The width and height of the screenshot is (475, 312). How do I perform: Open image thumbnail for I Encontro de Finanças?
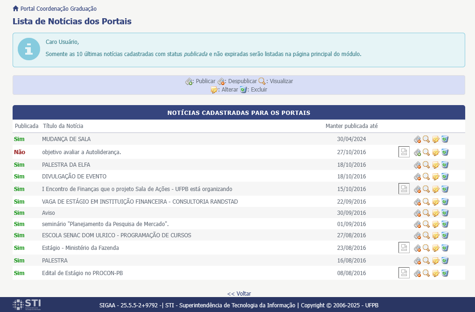(x=404, y=189)
